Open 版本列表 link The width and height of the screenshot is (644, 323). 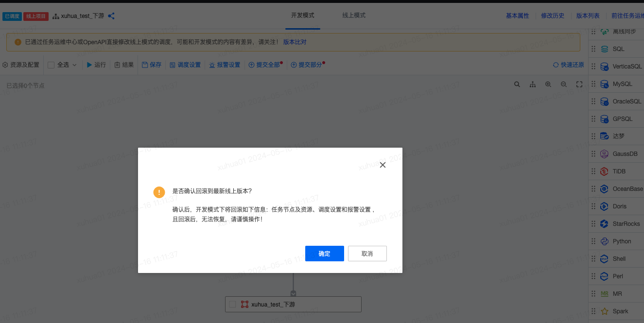point(588,16)
